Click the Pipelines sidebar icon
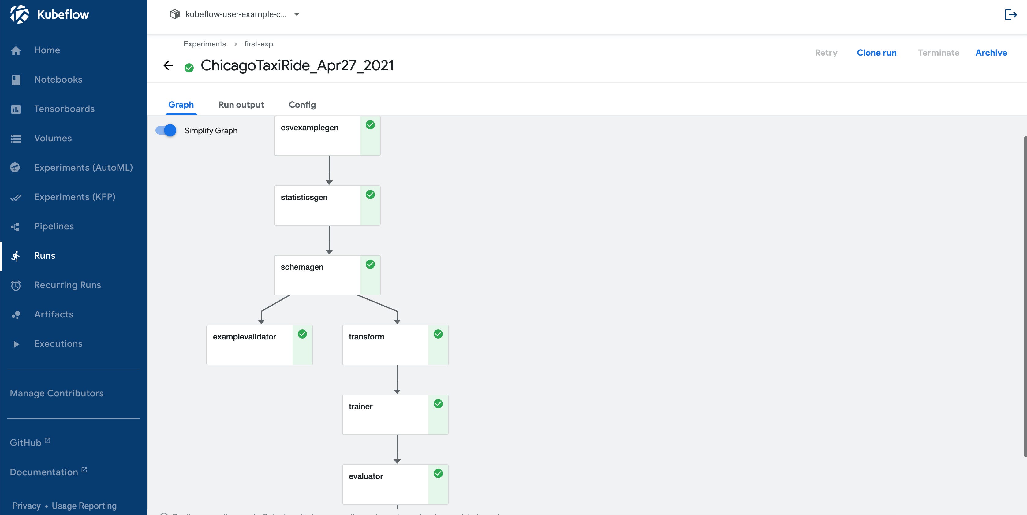The width and height of the screenshot is (1027, 515). pyautogui.click(x=16, y=227)
